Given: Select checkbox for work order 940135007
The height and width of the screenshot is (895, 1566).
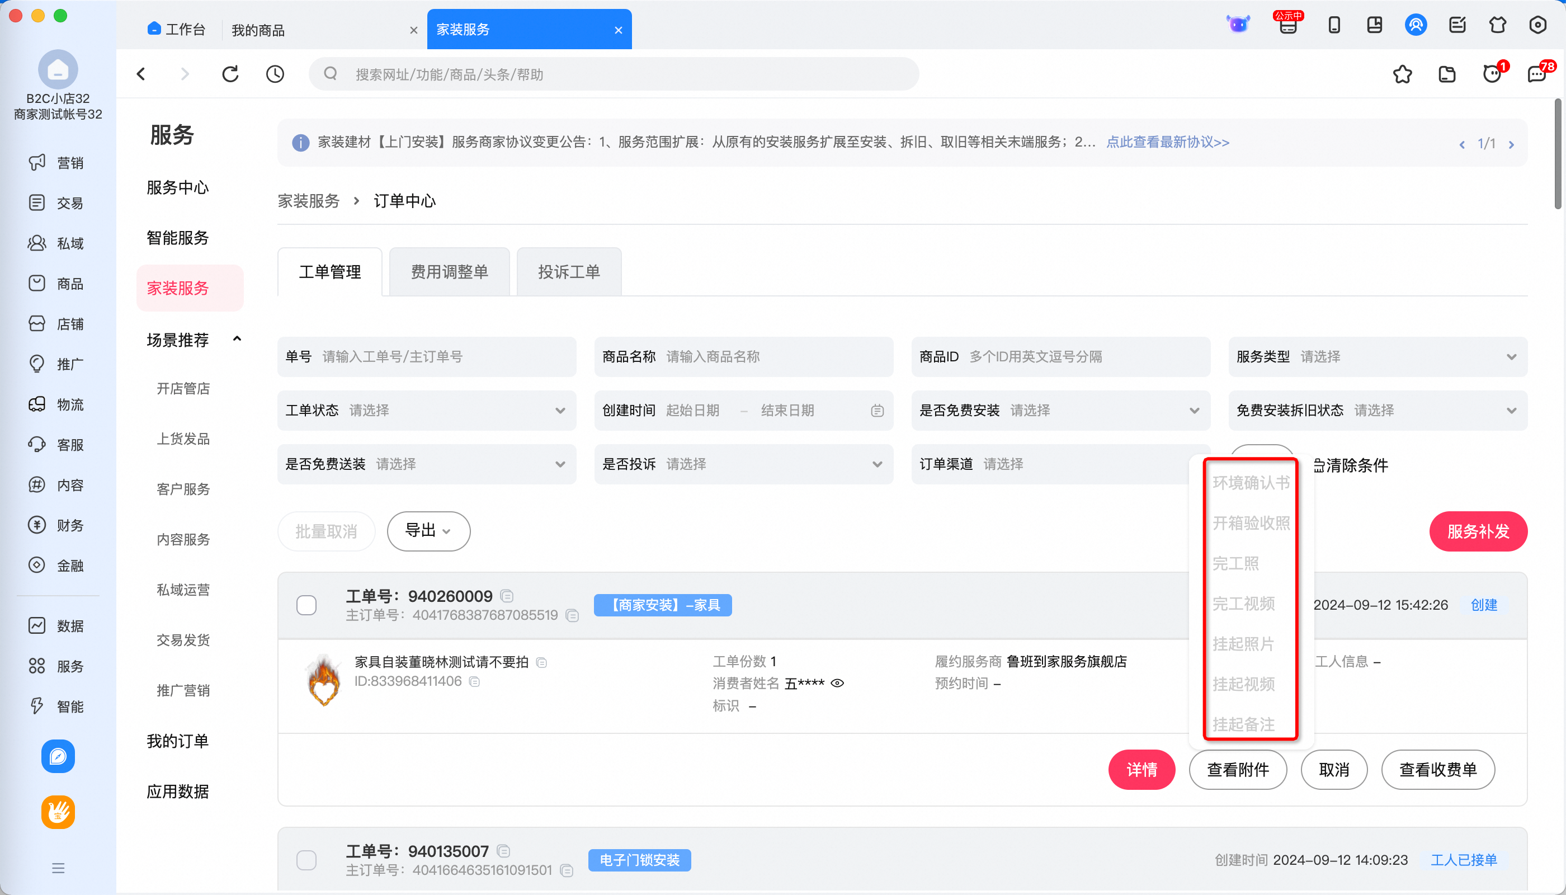Looking at the screenshot, I should [x=306, y=860].
